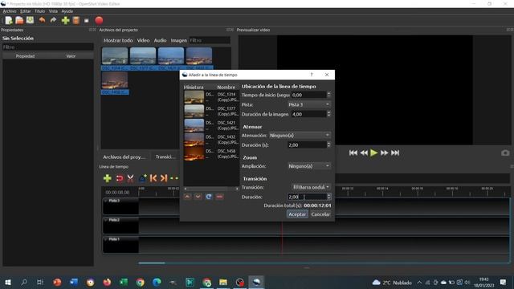
Task: Jump to the next marker
Action: coord(164,178)
